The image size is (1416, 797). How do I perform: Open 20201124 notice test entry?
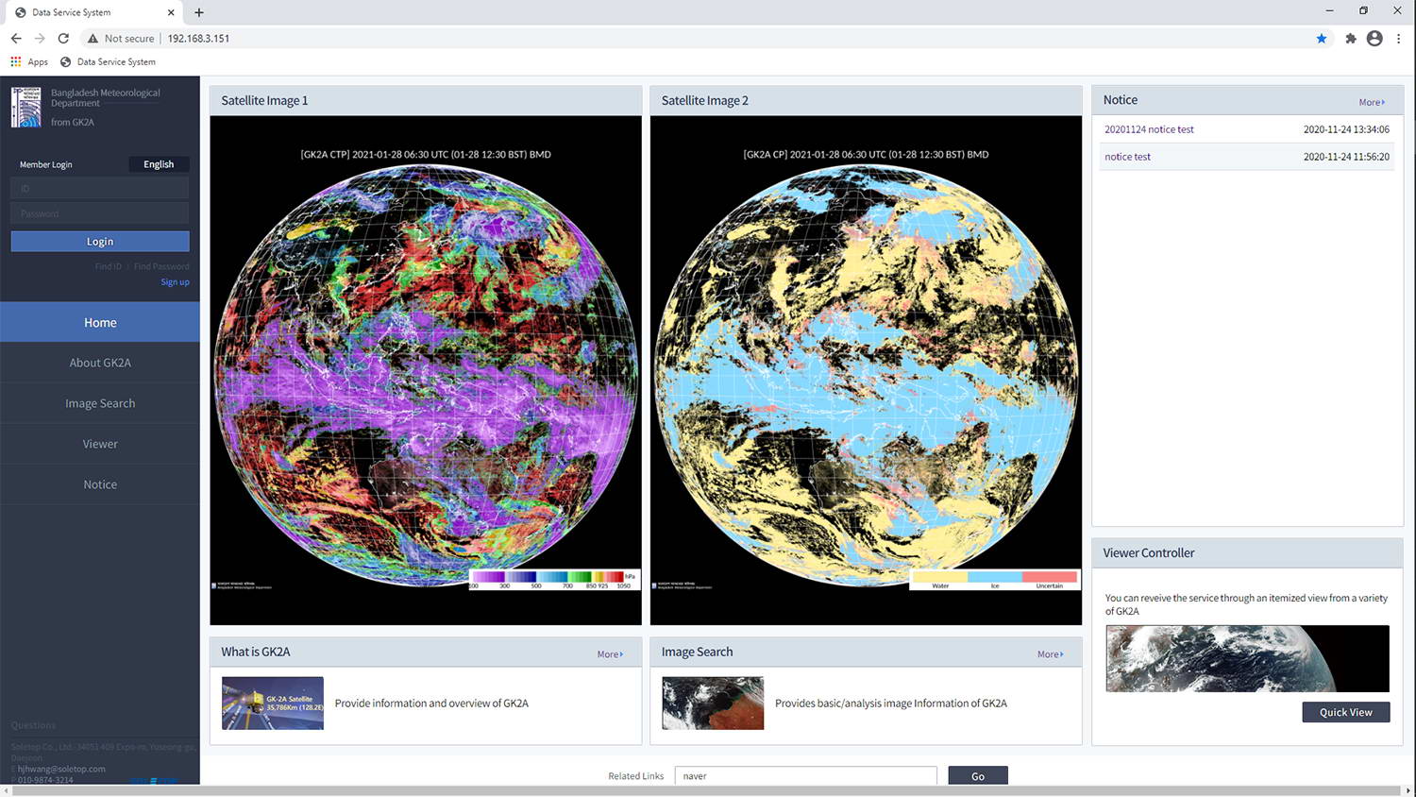coord(1149,129)
